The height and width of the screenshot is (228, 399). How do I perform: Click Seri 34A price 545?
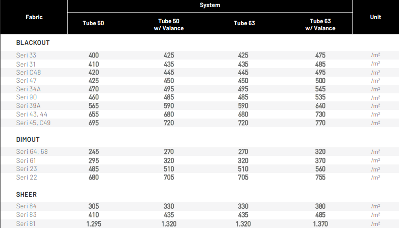pyautogui.click(x=320, y=89)
